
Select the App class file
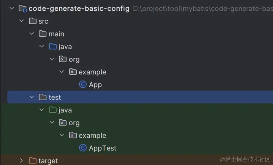95,85
